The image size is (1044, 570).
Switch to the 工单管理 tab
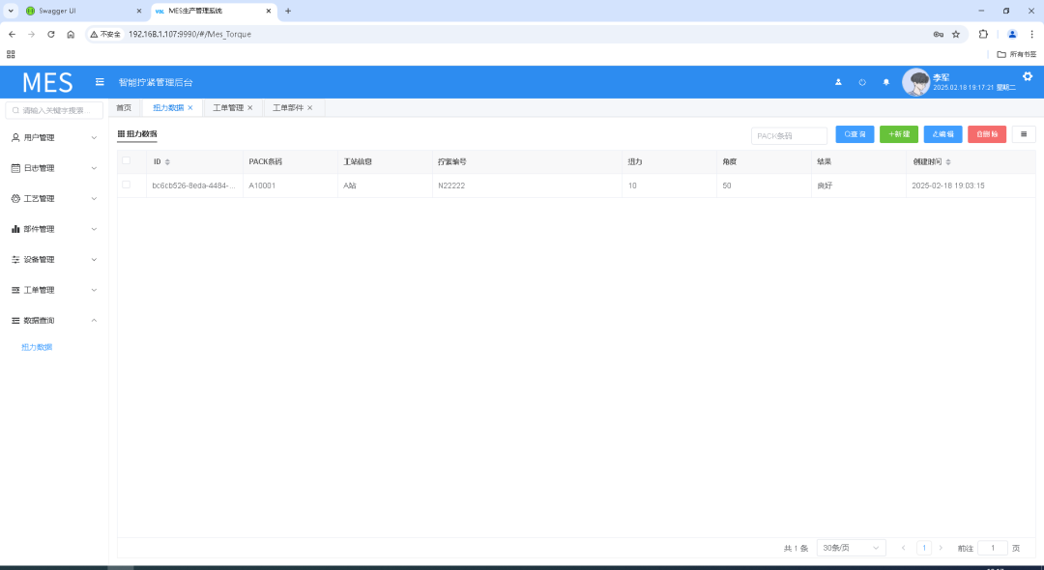pos(228,108)
